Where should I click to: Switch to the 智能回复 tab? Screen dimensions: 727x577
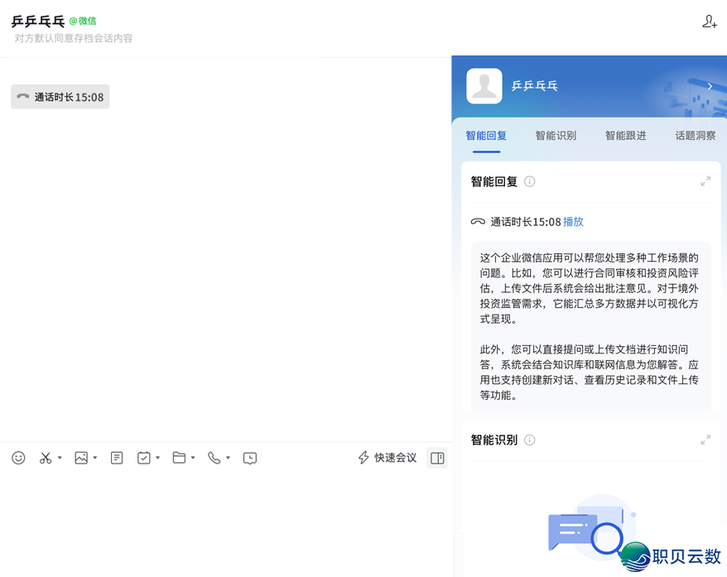[486, 136]
